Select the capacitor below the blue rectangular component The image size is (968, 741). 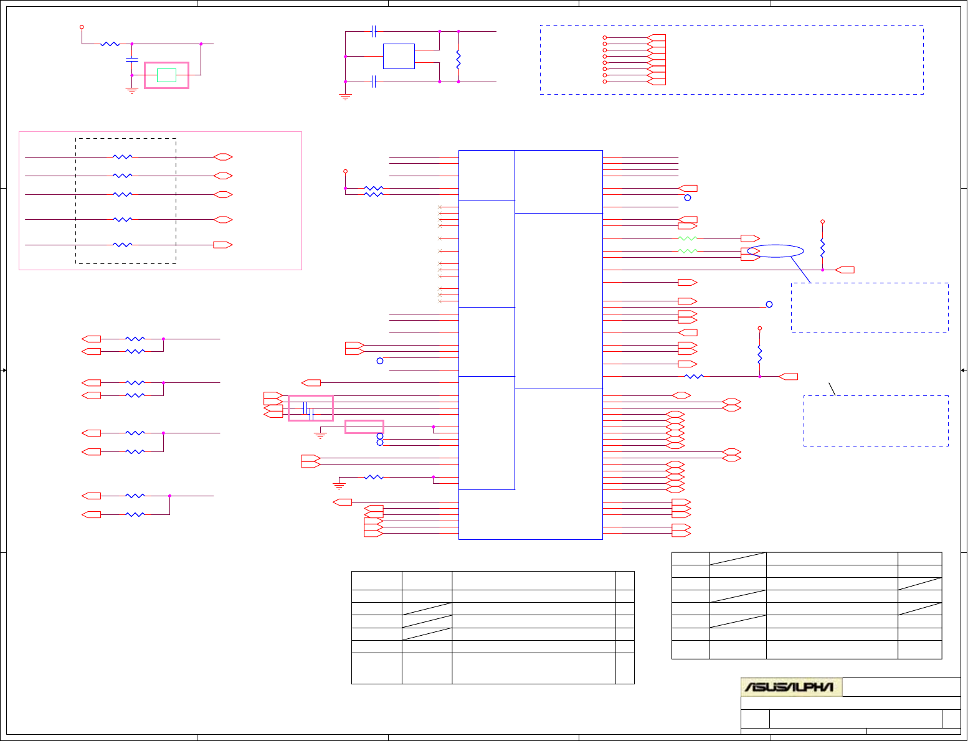click(x=374, y=82)
